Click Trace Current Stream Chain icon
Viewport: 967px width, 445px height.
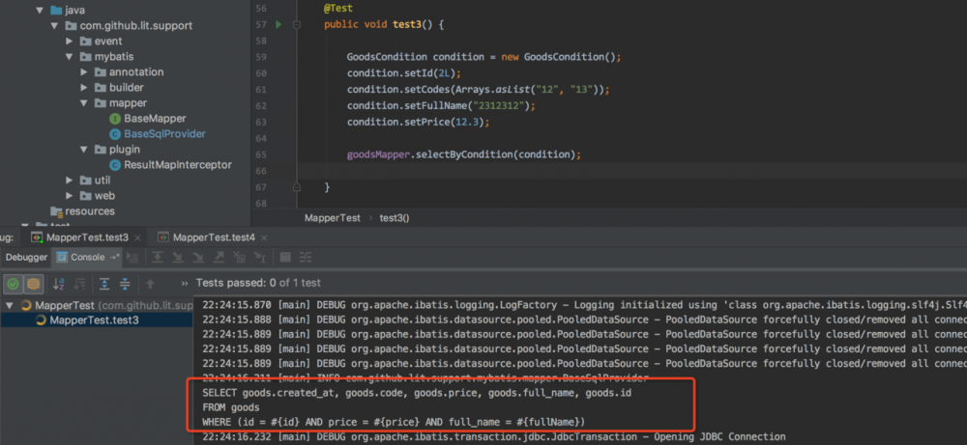(x=306, y=258)
